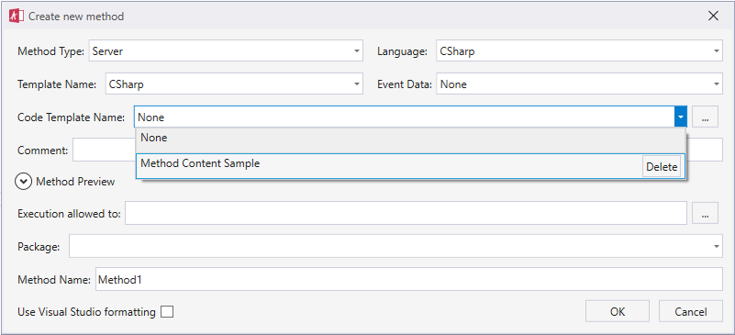735x335 pixels.
Task: Click the Comment input field
Action: click(x=104, y=150)
